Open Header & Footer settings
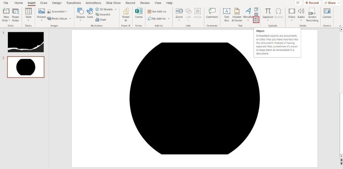The height and width of the screenshot is (169, 343). [237, 15]
